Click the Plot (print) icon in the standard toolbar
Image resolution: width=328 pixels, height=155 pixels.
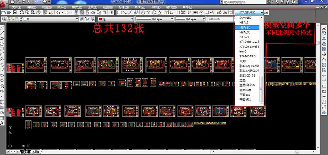22,13
